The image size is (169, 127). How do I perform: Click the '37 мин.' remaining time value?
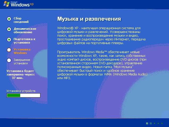[x=18, y=78]
